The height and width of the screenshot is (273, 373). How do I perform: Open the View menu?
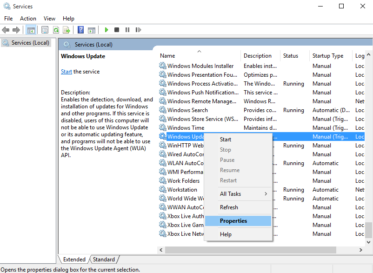click(49, 19)
